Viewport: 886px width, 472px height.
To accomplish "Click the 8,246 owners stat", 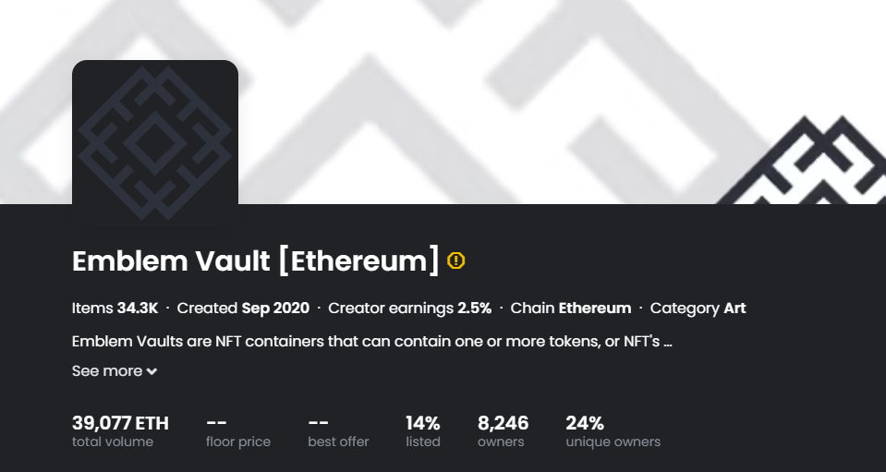I will (x=503, y=431).
